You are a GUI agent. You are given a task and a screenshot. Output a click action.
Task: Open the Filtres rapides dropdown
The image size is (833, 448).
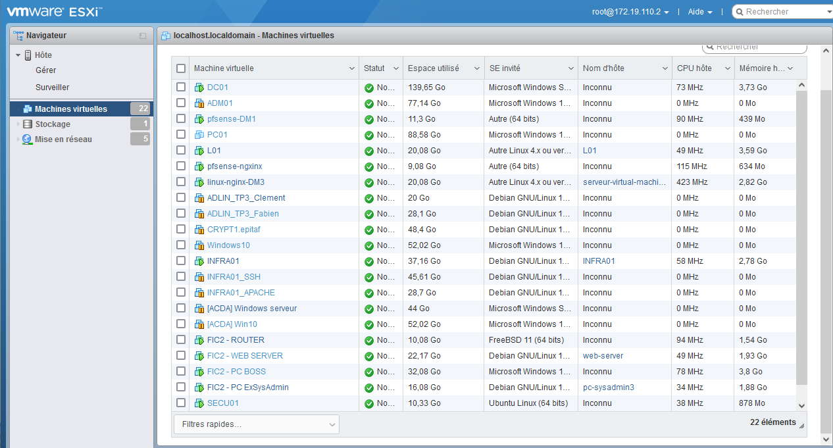click(257, 424)
